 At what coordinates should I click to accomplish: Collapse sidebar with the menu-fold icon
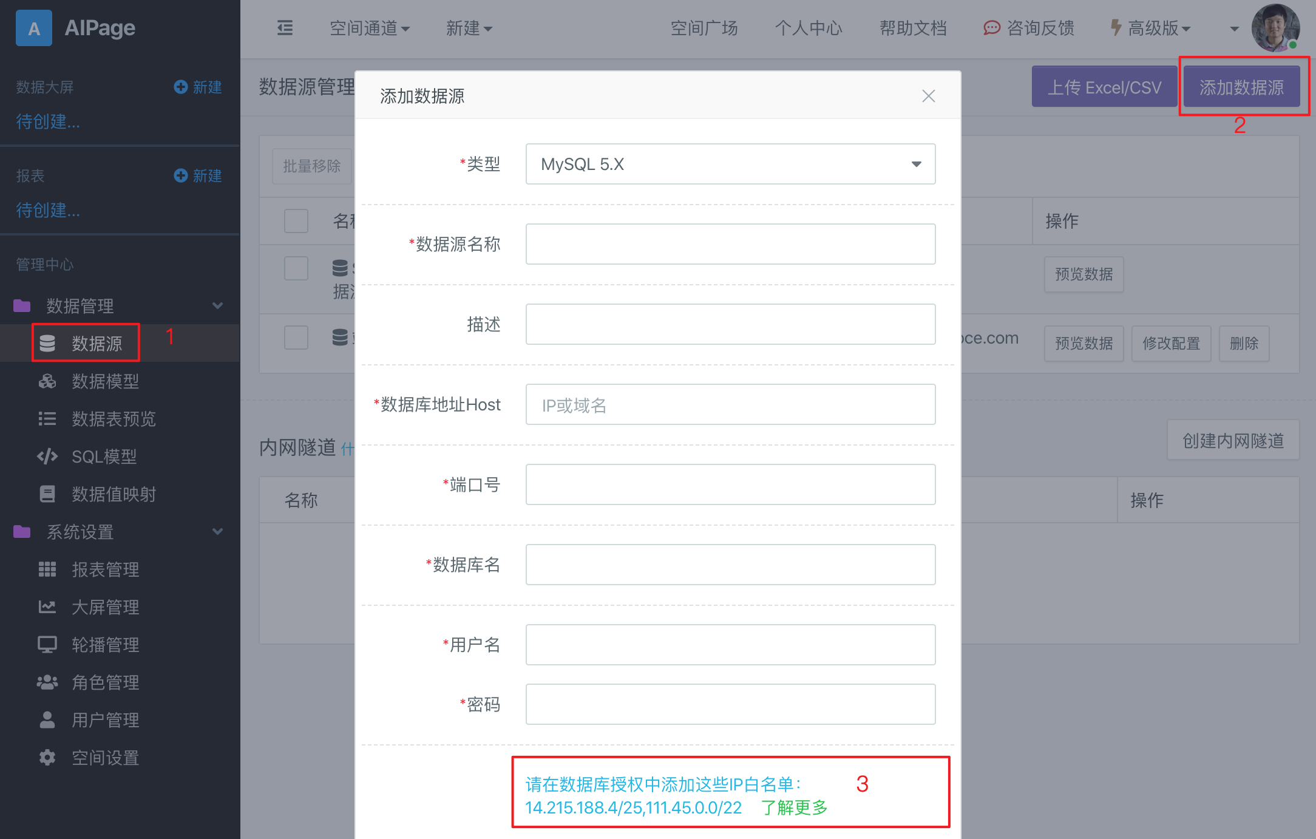point(285,28)
